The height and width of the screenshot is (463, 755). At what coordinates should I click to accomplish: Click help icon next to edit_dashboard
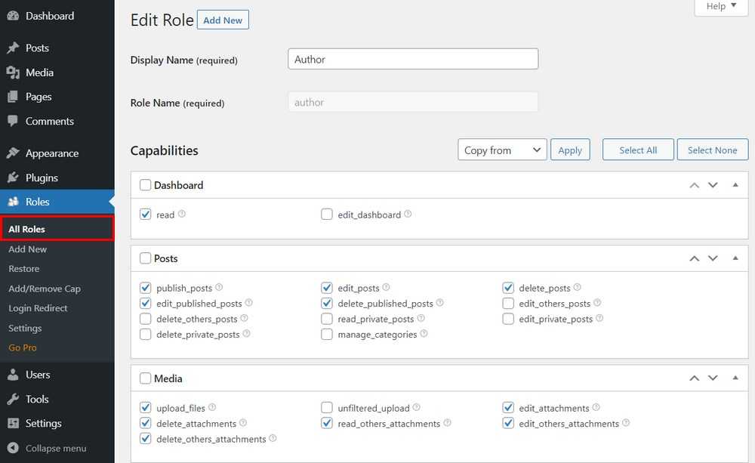click(408, 215)
